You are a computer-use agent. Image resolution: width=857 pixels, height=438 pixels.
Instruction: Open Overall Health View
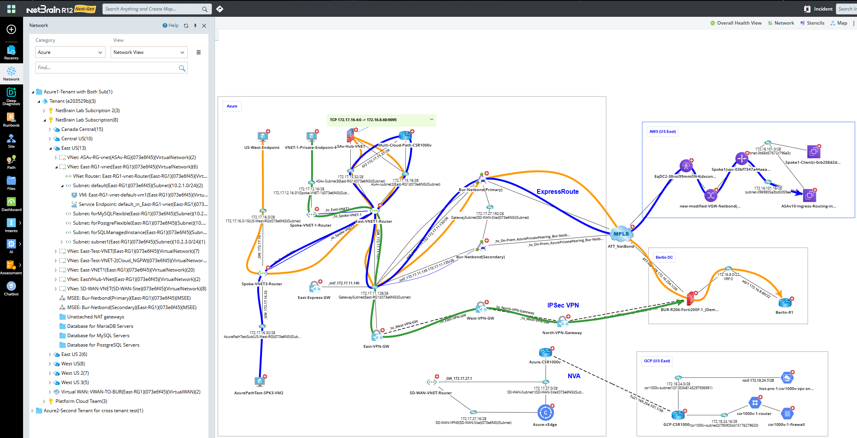[x=736, y=23]
